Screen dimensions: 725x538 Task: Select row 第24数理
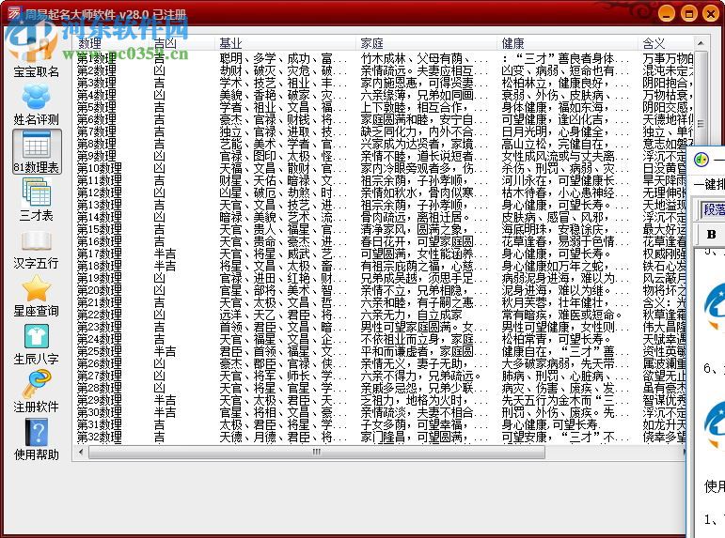click(x=380, y=340)
